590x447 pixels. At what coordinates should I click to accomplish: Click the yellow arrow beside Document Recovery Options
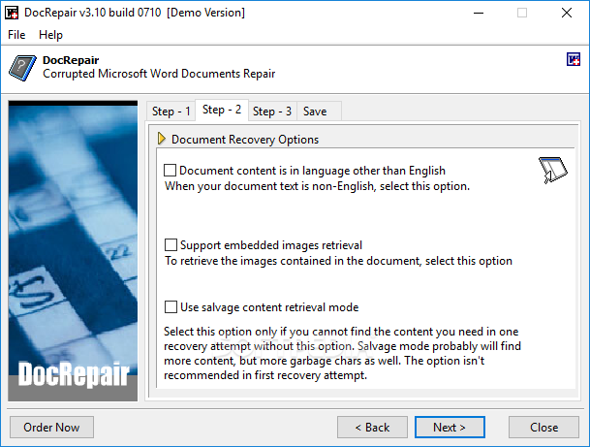click(x=162, y=139)
